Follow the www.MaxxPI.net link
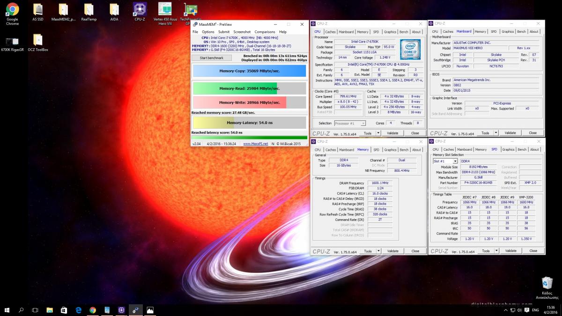The image size is (562, 316). coord(256,144)
